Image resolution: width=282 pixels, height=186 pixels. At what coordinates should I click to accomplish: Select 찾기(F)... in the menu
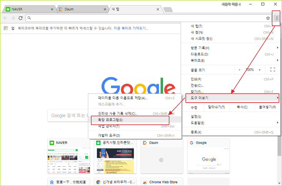click(231, 92)
